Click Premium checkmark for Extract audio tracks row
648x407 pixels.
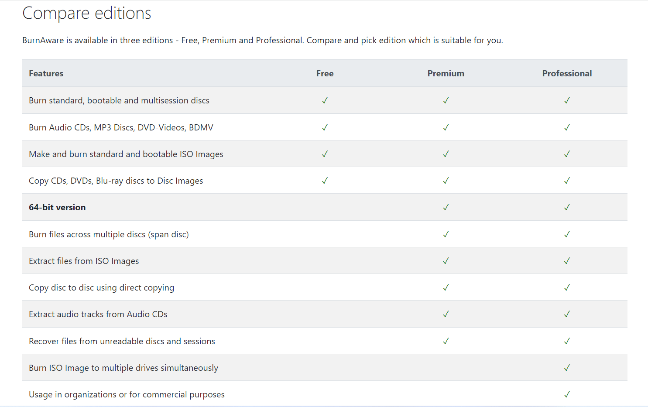coord(446,314)
